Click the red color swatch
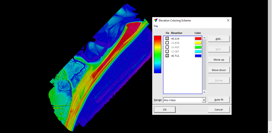The height and width of the screenshot is (133, 272). [198, 39]
